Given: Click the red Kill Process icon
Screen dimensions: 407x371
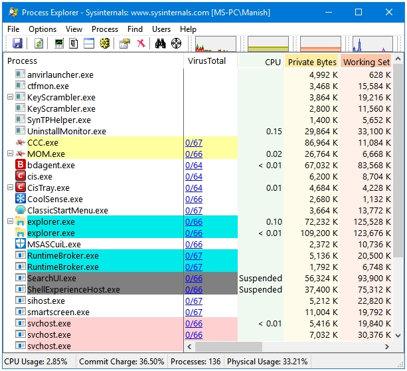Looking at the screenshot, I should click(141, 43).
